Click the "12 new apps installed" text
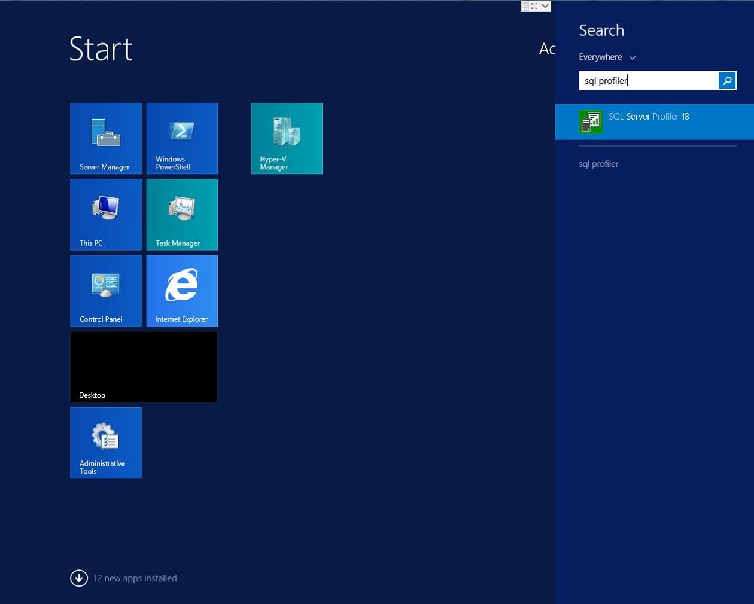The image size is (754, 604). pyautogui.click(x=135, y=578)
